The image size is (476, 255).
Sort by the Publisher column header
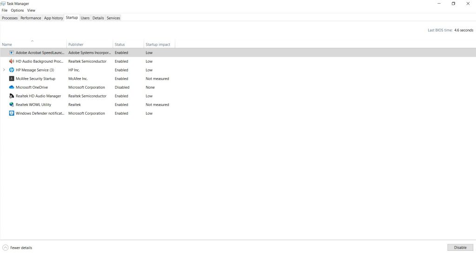(90, 44)
